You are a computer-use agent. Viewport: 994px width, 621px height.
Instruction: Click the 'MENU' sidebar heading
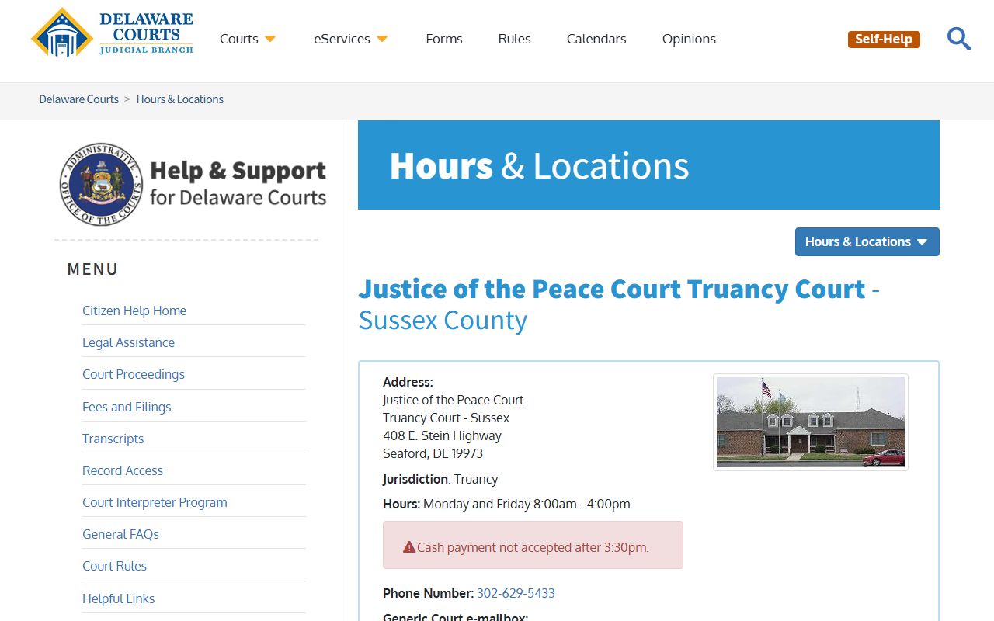[93, 269]
